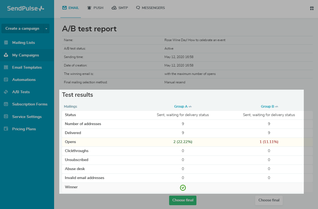Click the A/B Tests sidebar icon
Image resolution: width=318 pixels, height=209 pixels.
[6, 92]
